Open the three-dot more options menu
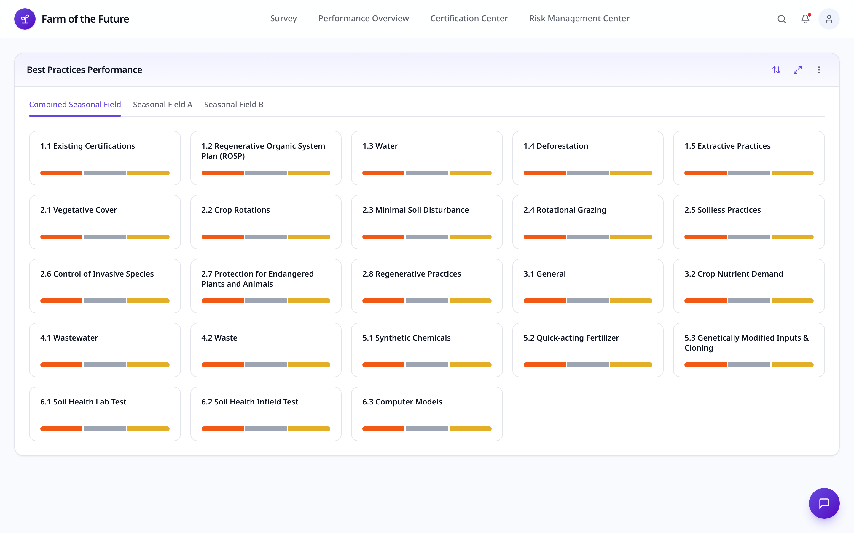 coord(819,70)
